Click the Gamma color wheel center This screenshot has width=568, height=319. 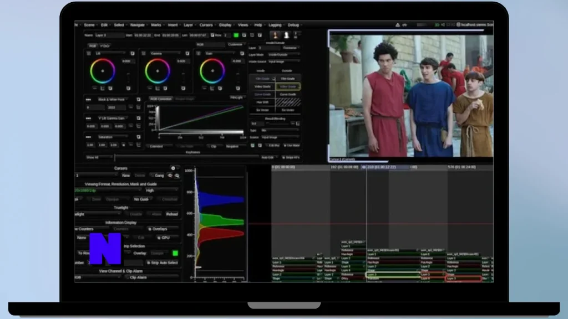coord(157,71)
